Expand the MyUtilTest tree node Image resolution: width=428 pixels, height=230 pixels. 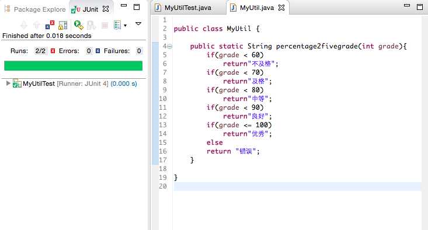pyautogui.click(x=8, y=83)
